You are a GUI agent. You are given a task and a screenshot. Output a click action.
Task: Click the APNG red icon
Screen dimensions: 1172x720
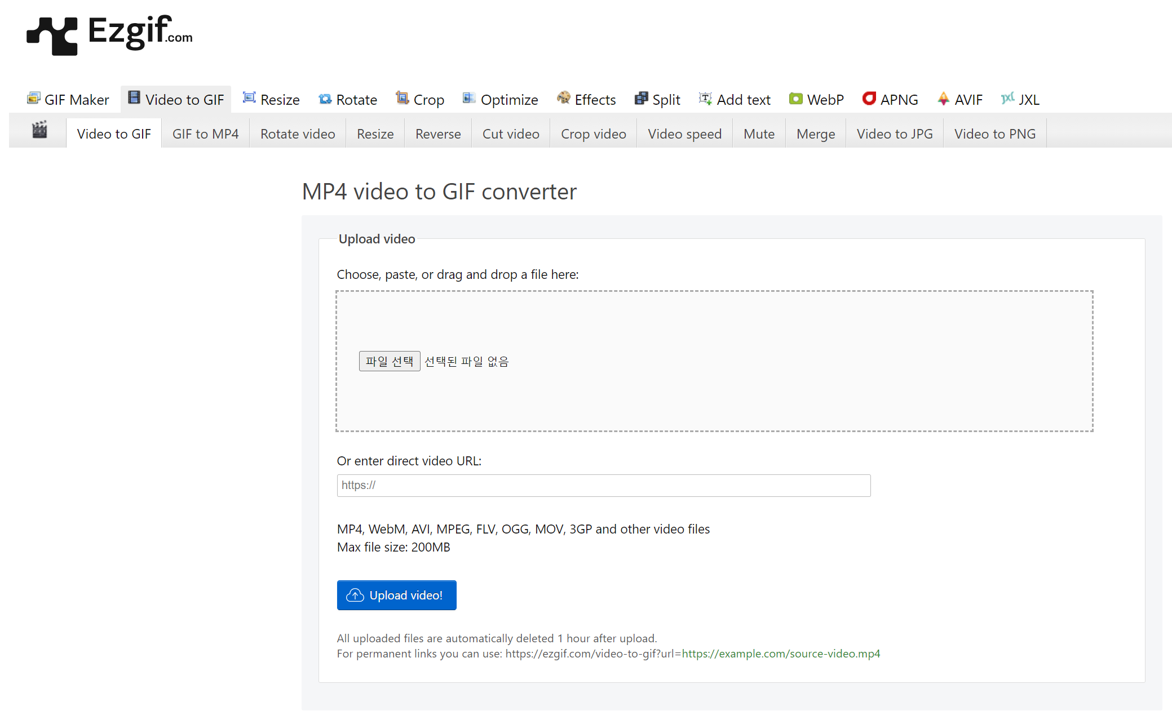(x=869, y=99)
